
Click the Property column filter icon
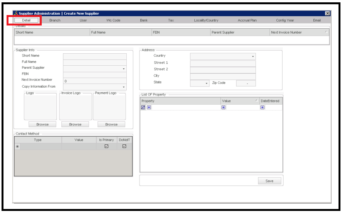coord(149,107)
